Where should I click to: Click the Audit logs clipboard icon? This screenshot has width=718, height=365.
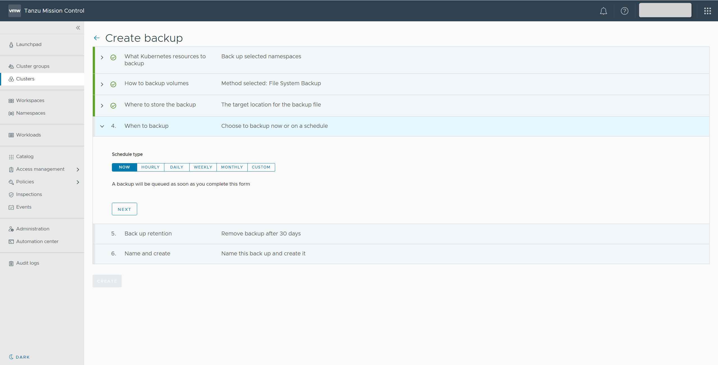11,263
